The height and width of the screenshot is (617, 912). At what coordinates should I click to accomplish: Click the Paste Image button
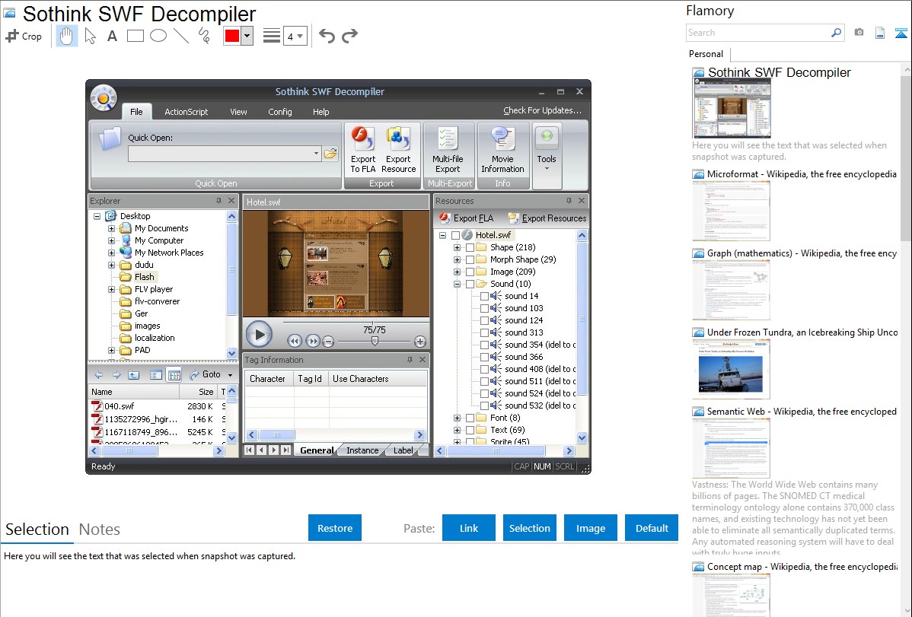coord(591,528)
